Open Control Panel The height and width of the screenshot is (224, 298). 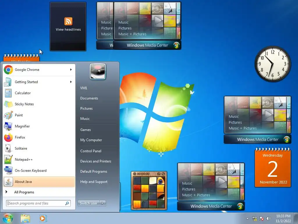click(x=91, y=151)
